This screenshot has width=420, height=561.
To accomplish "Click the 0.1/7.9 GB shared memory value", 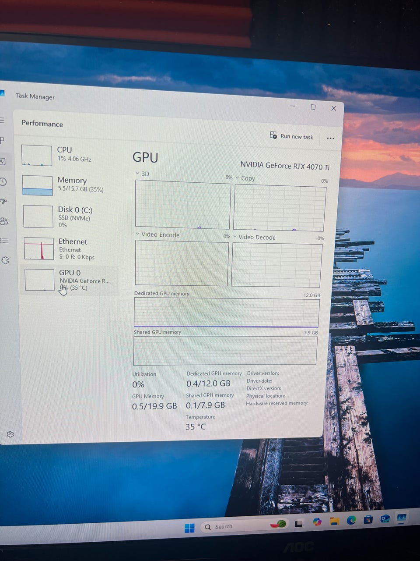I will click(205, 405).
